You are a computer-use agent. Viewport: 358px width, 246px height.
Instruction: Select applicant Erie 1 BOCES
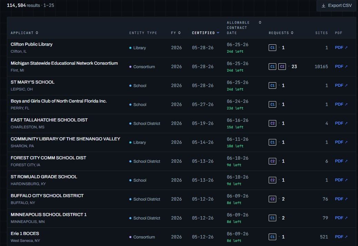tap(25, 233)
